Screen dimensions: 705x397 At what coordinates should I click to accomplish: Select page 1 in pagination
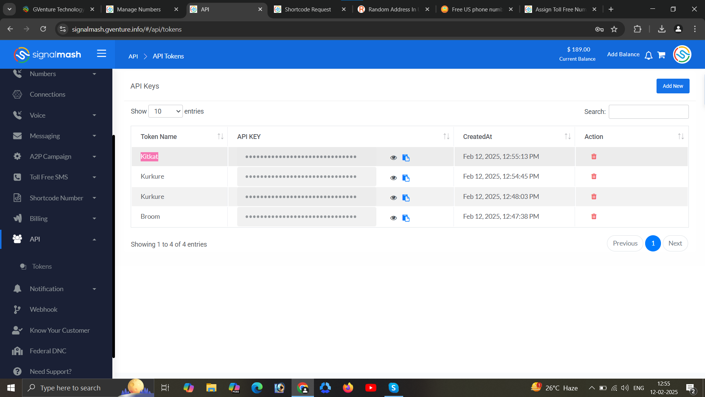coord(653,243)
